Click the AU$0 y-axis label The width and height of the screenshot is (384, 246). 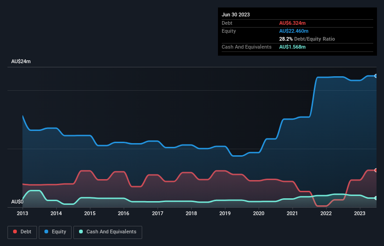[x=17, y=202]
